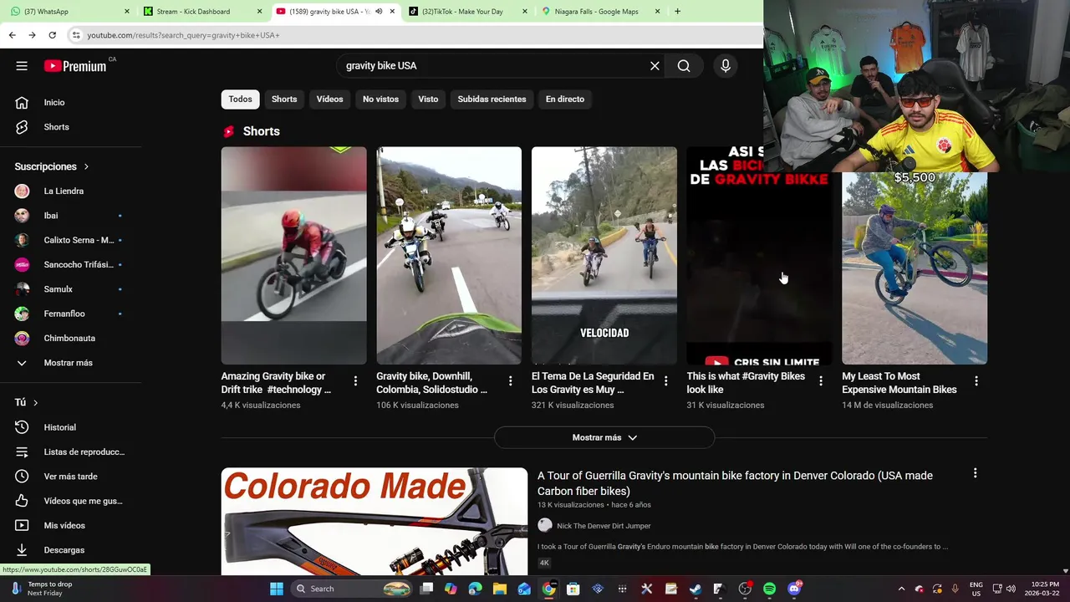Close the gravity bike USA YouTube tab

pyautogui.click(x=392, y=12)
